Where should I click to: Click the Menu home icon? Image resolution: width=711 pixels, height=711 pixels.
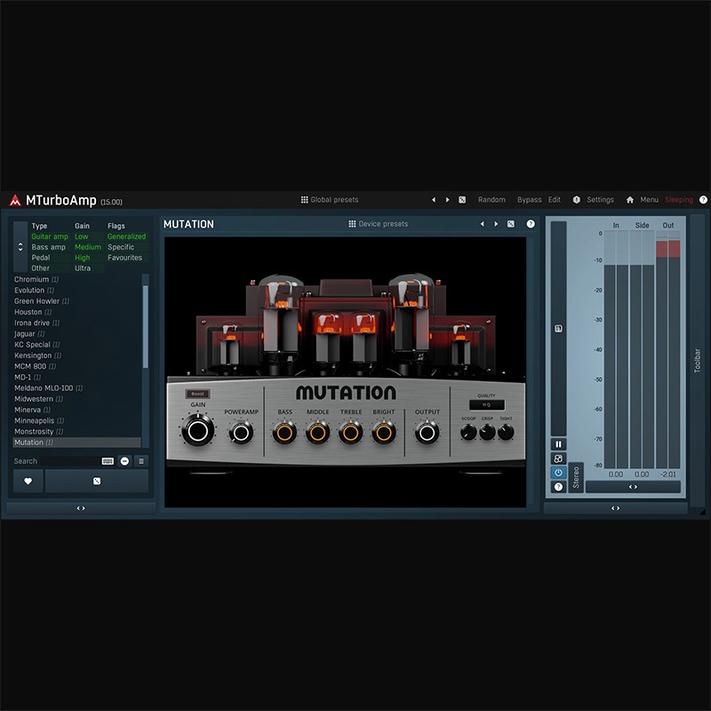pyautogui.click(x=630, y=199)
